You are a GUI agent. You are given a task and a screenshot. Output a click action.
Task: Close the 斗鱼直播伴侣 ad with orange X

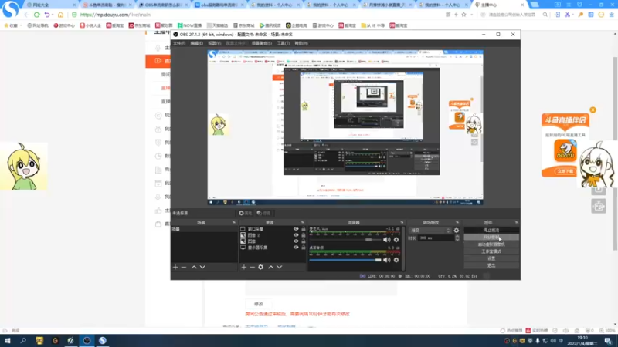[593, 109]
